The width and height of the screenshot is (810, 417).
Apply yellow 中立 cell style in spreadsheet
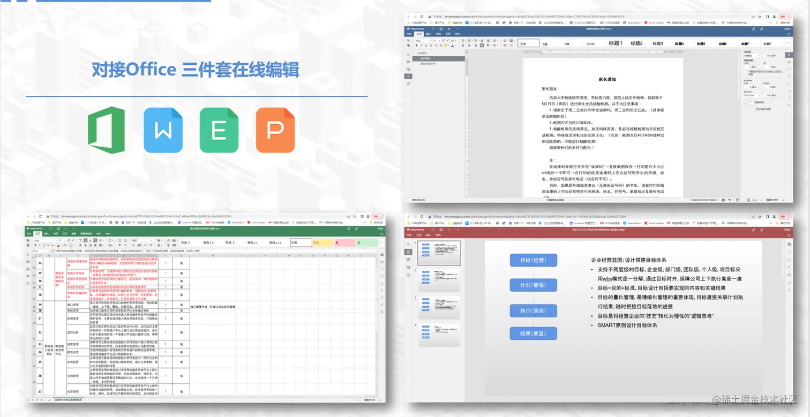coord(323,242)
